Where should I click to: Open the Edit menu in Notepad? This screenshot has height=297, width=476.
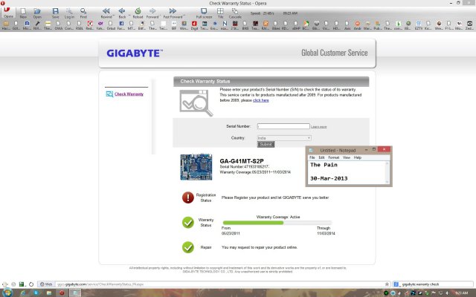point(321,157)
